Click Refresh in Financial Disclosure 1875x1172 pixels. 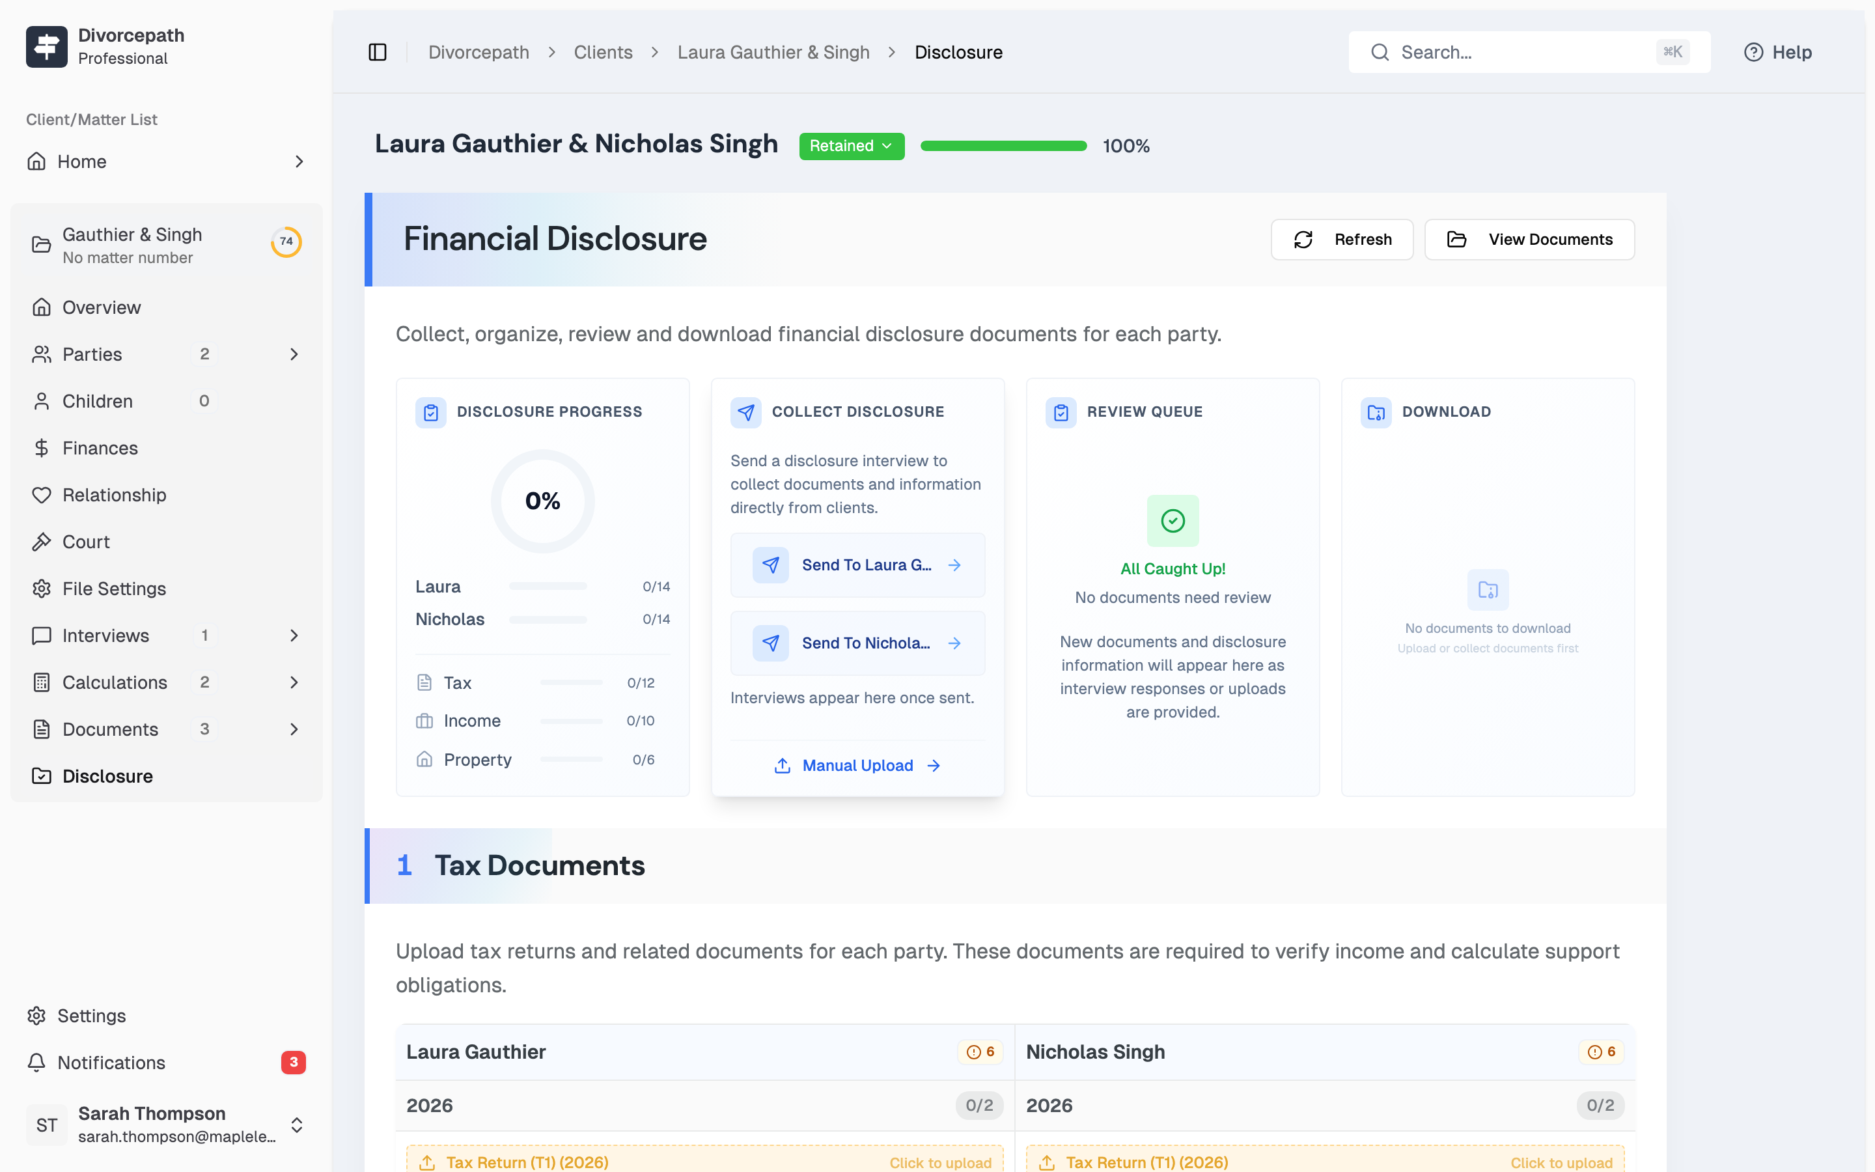click(x=1341, y=240)
